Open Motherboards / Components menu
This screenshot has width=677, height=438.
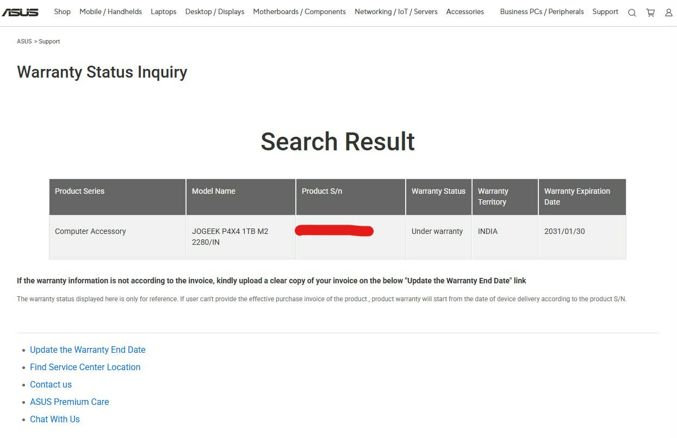(x=299, y=12)
